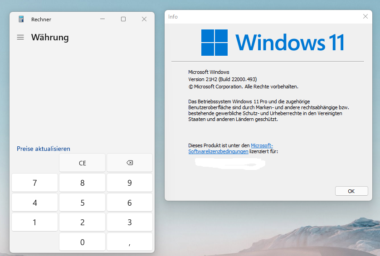The image size is (380, 256).
Task: Hit the backspace delete key in Rechner
Action: [130, 163]
